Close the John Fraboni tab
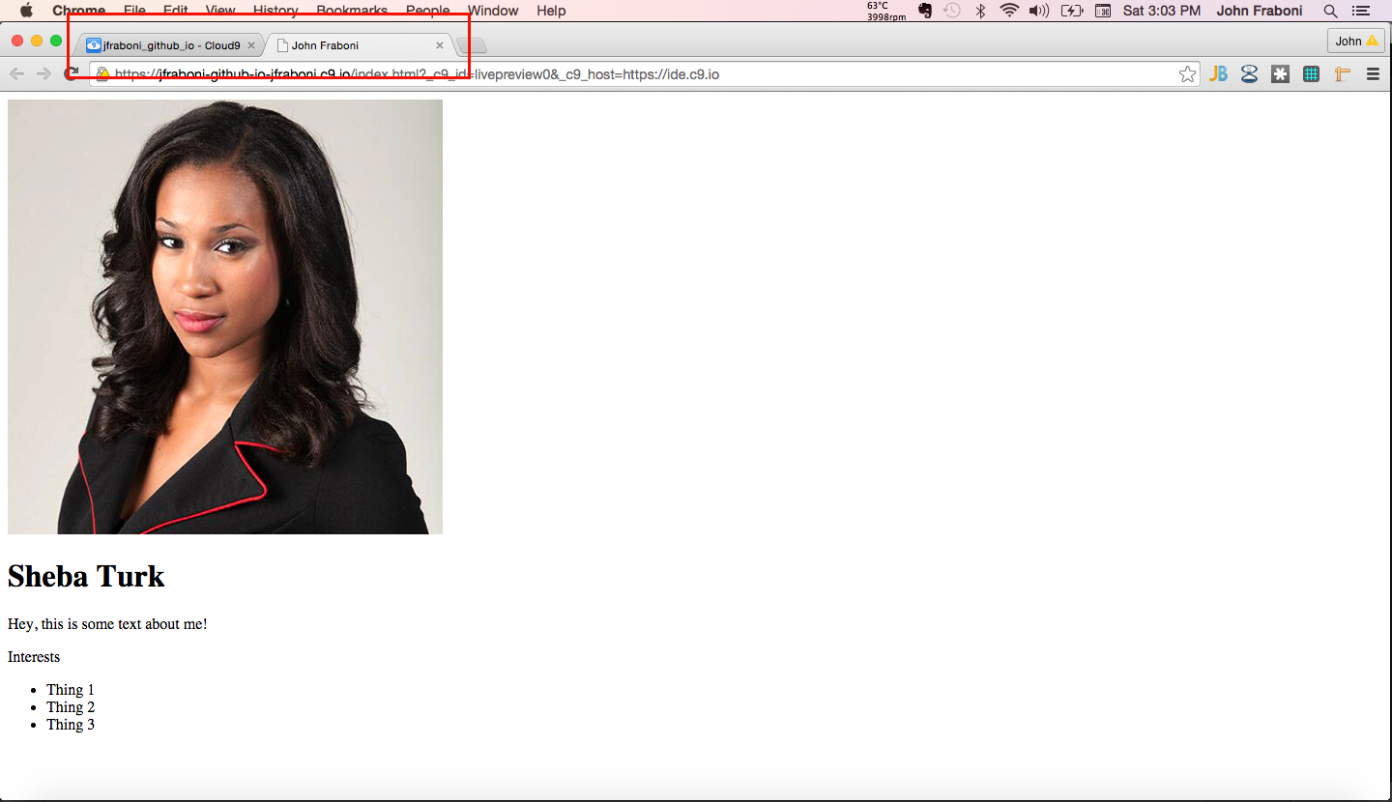Image resolution: width=1392 pixels, height=802 pixels. (440, 45)
